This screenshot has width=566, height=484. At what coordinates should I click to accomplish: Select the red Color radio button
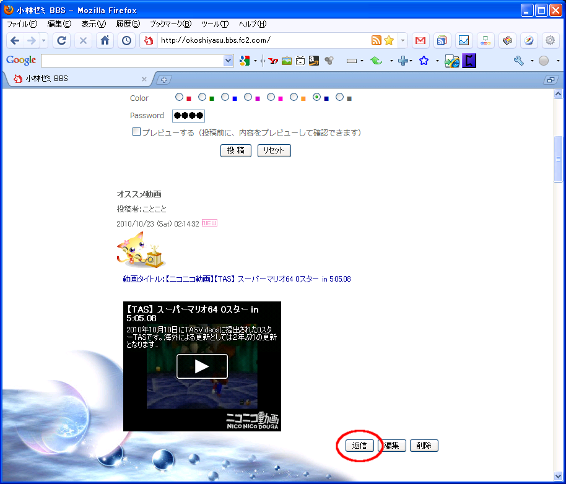point(180,97)
